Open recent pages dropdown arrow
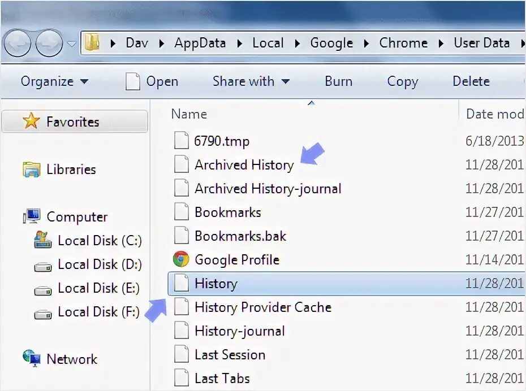The image size is (526, 391). pyautogui.click(x=72, y=44)
